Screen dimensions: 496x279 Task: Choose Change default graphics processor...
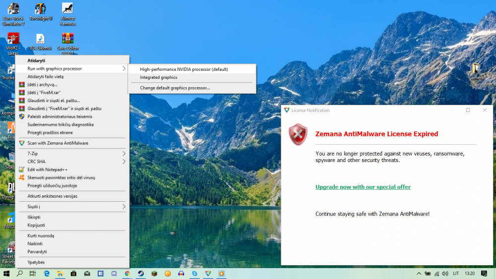(x=192, y=88)
